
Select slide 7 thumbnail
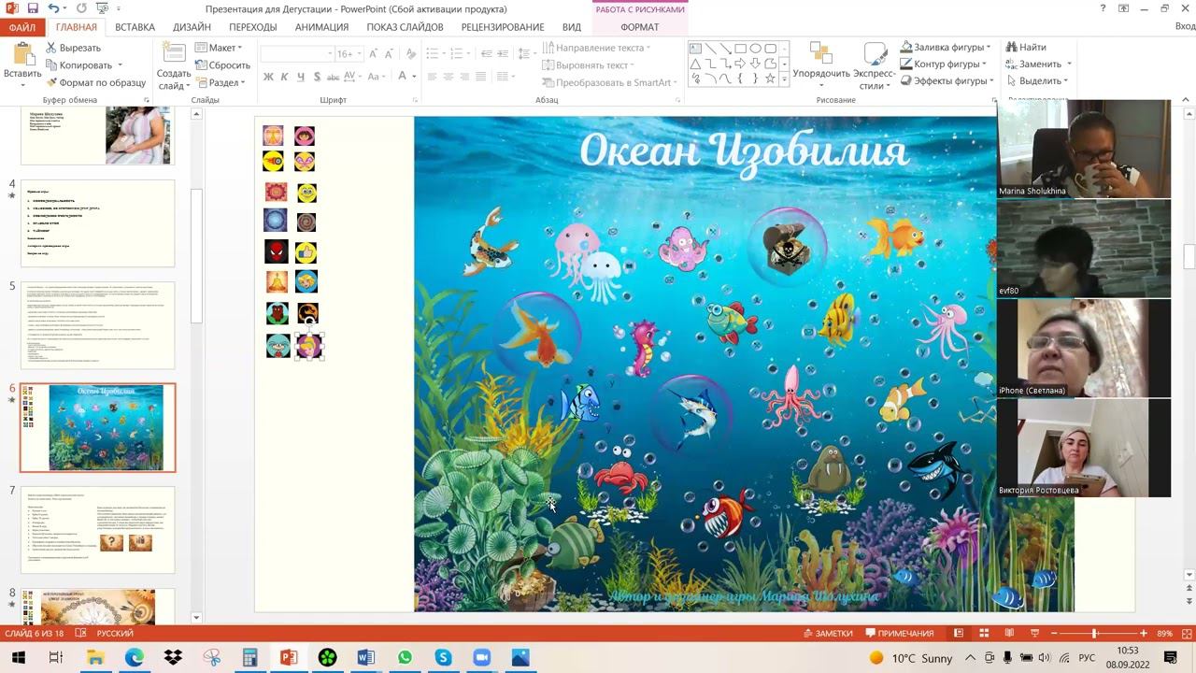click(x=97, y=530)
